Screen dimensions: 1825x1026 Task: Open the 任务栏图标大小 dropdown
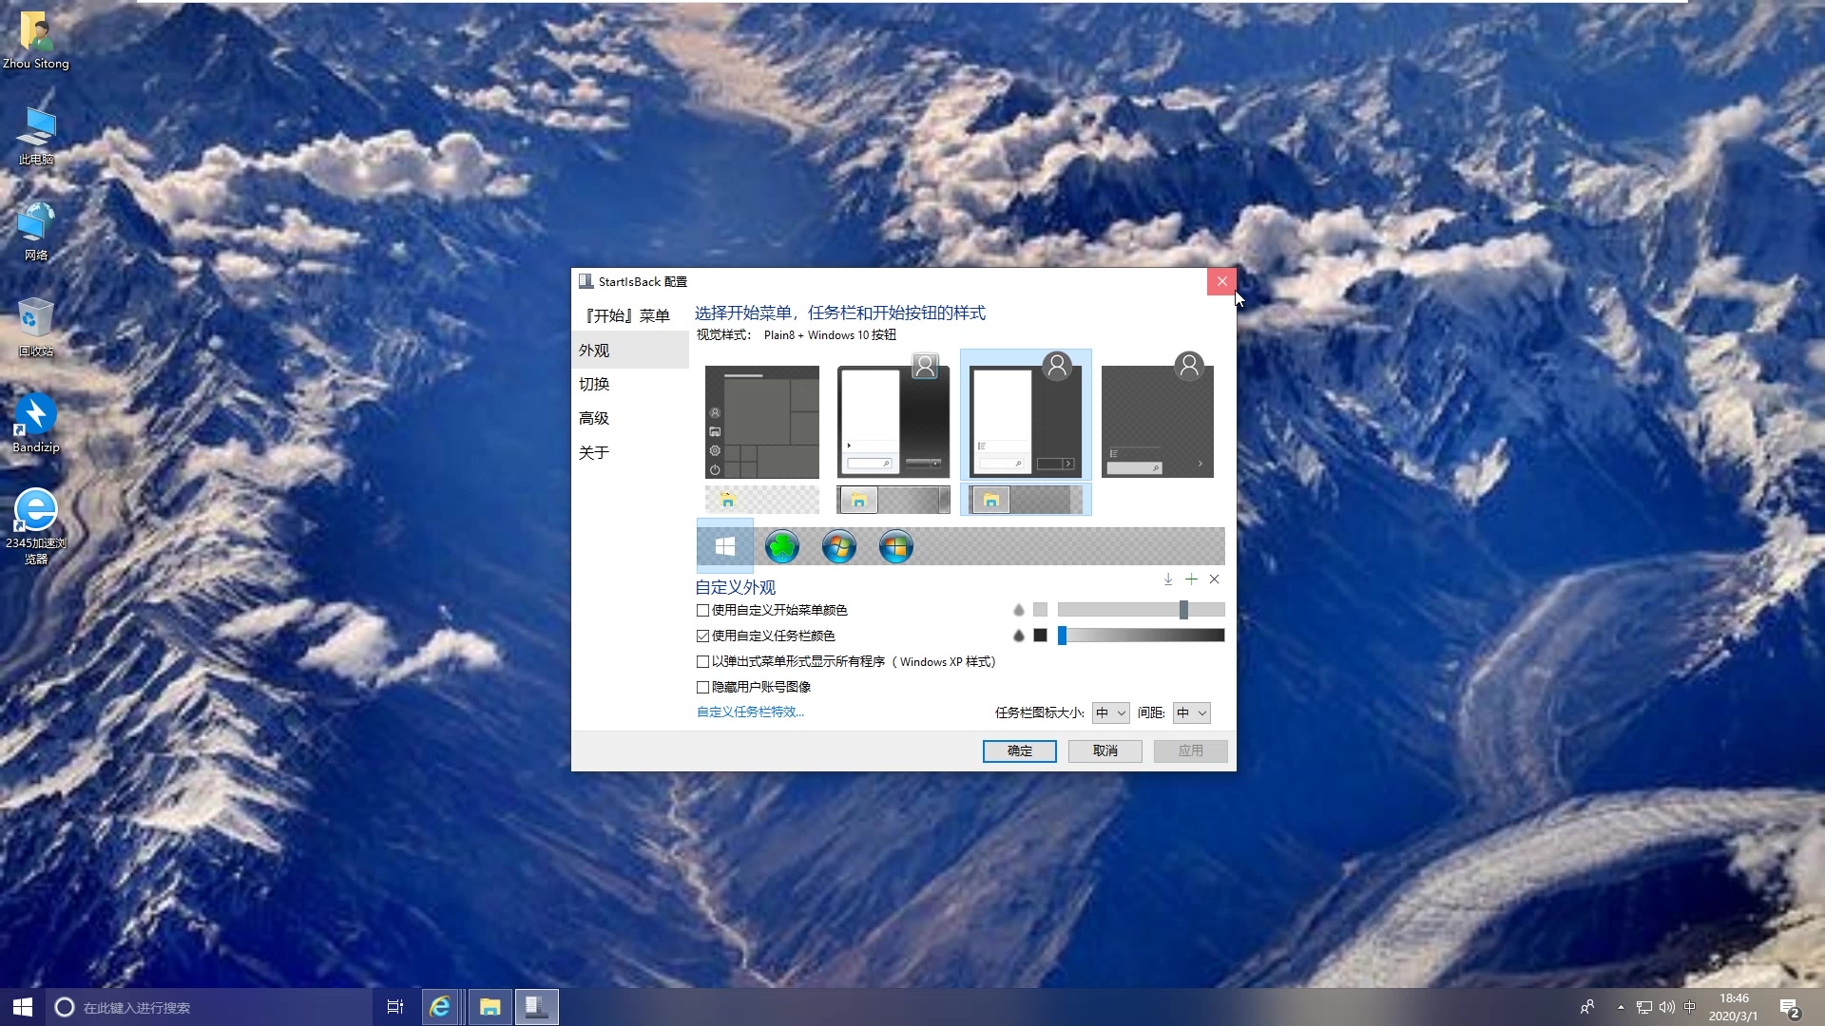pos(1110,712)
